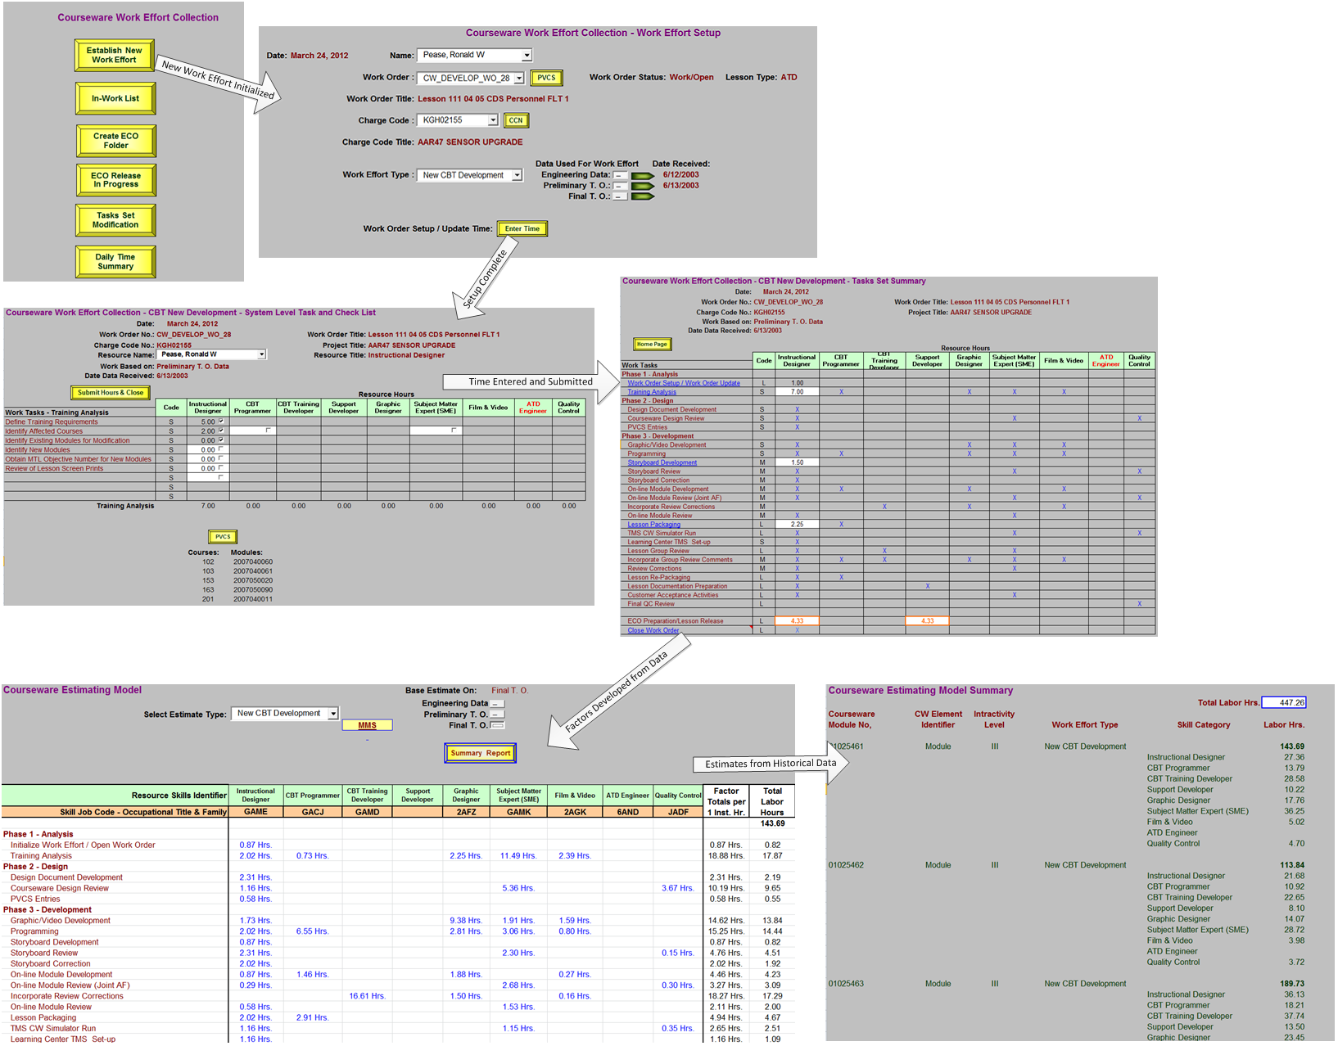
Task: Click the Programming 6.55 Hrs. value
Action: (x=312, y=931)
